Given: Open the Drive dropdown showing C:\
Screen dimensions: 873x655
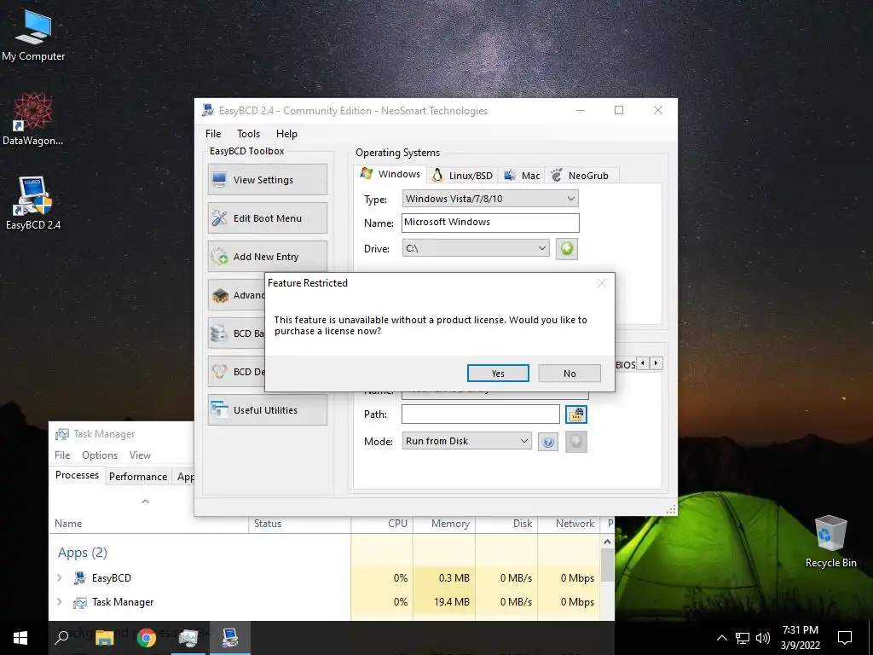Looking at the screenshot, I should coord(476,248).
